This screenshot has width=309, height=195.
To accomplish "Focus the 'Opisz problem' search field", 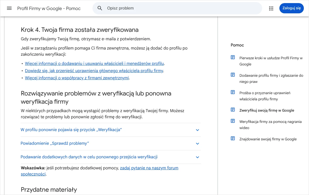I will [177, 8].
